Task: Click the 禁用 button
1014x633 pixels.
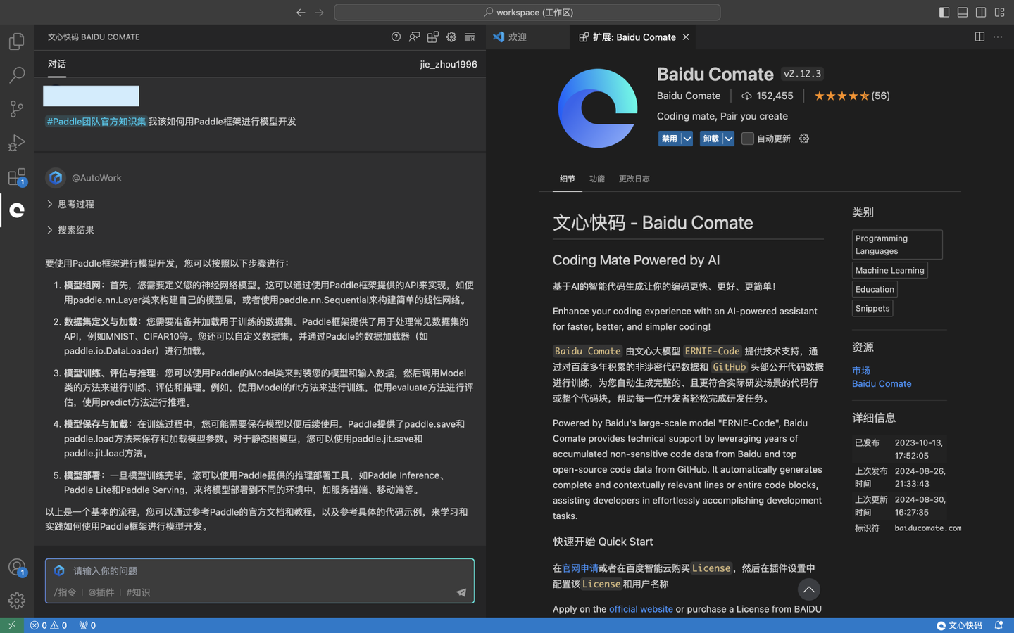Action: pos(669,139)
